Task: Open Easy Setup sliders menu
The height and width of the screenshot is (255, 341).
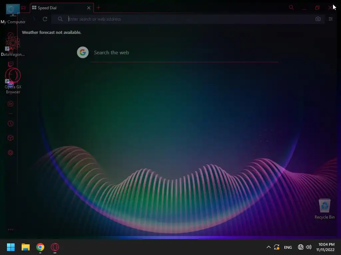Action: [x=331, y=19]
